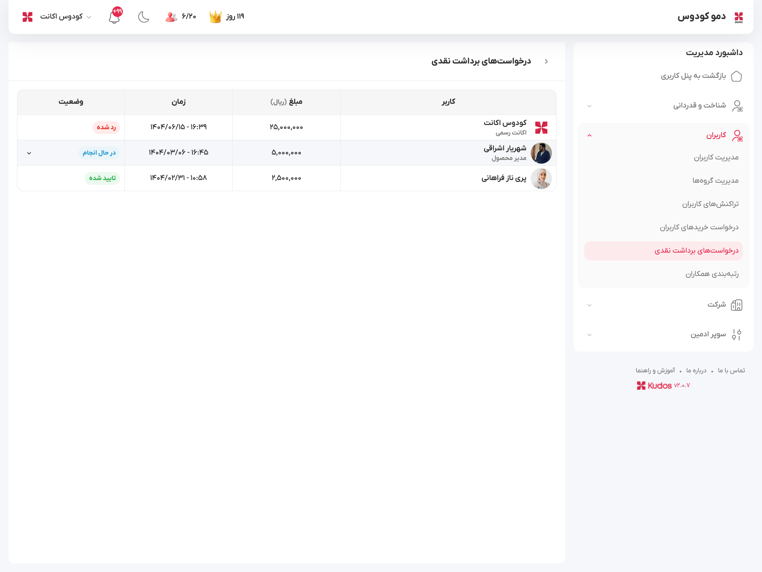Click the سوپر ادمین sliders icon
The image size is (762, 572).
[736, 334]
